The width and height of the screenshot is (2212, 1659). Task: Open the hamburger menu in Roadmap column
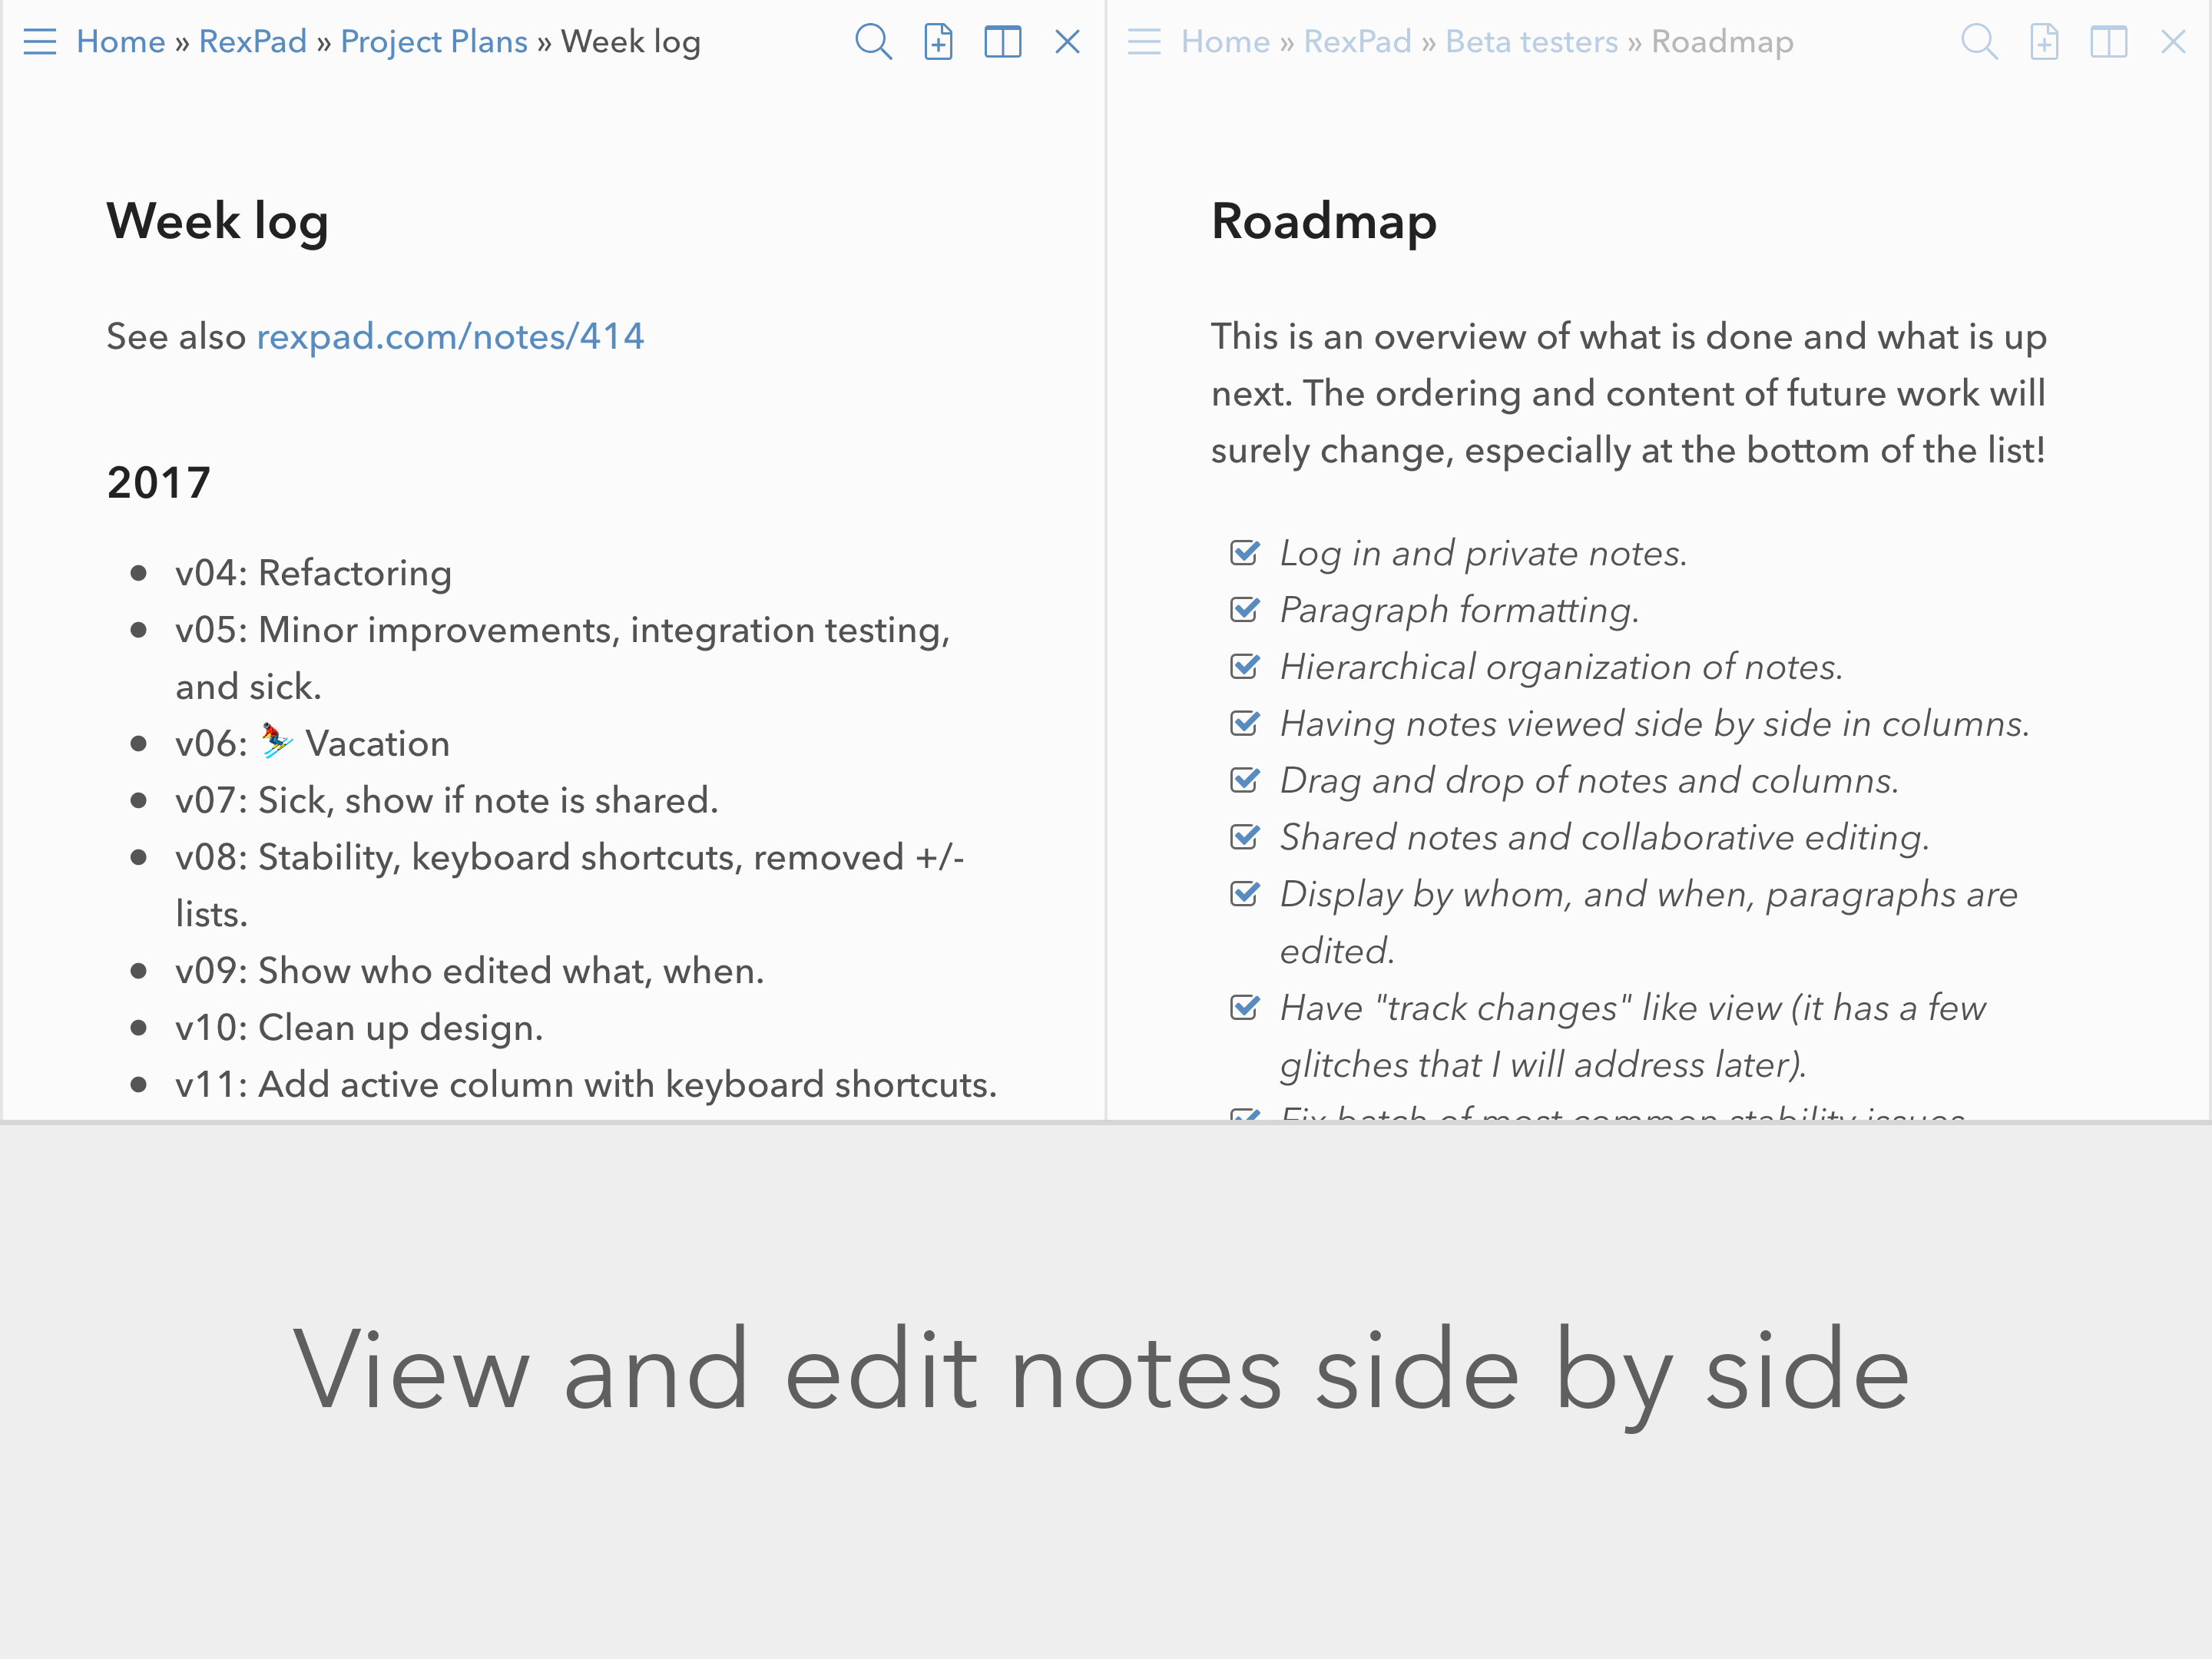[1144, 42]
